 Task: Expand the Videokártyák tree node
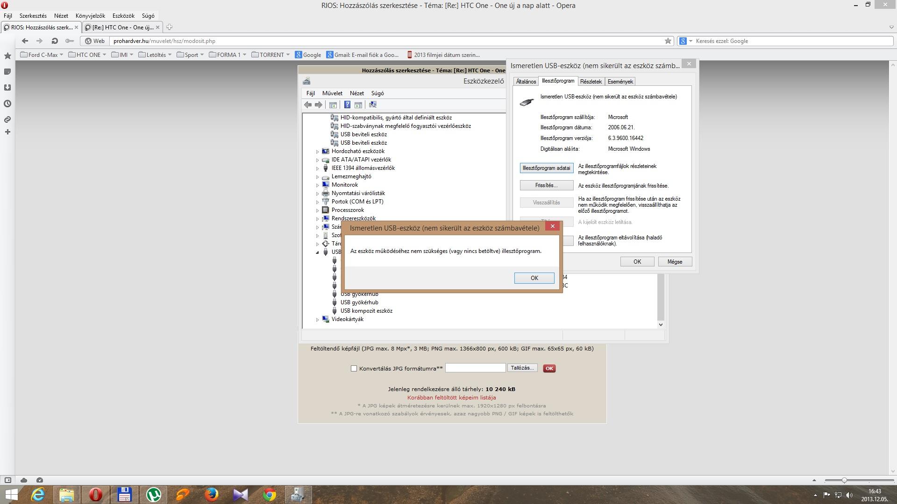[318, 320]
